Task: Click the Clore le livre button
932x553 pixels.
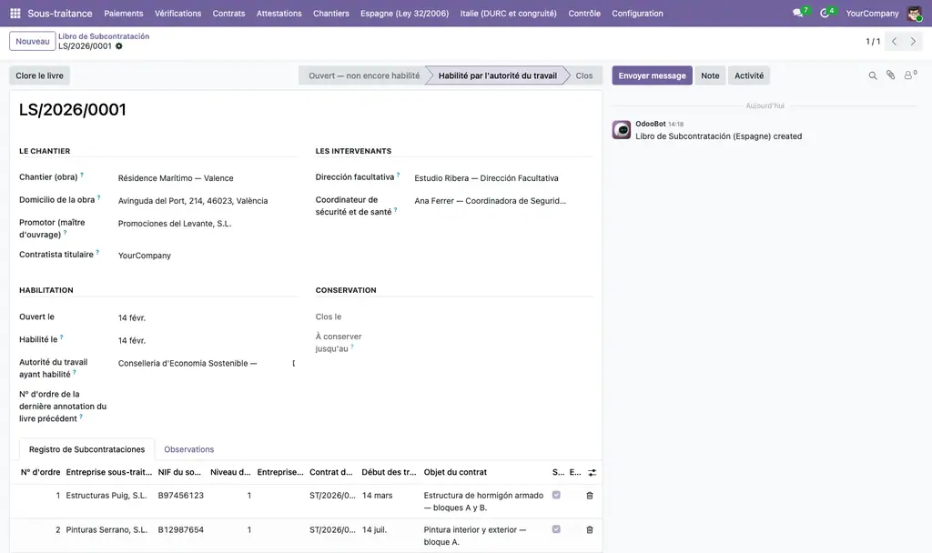Action: coord(39,75)
